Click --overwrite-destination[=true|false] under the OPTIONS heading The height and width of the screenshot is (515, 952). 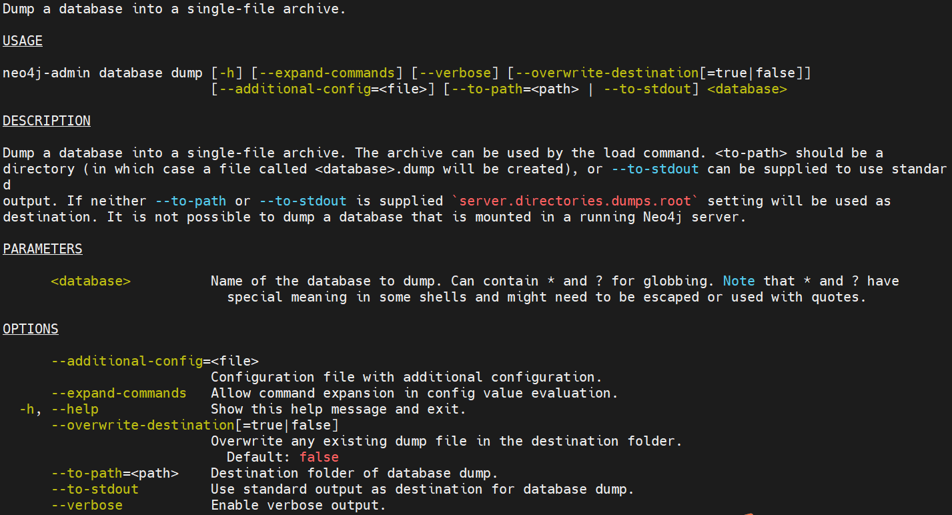point(195,425)
